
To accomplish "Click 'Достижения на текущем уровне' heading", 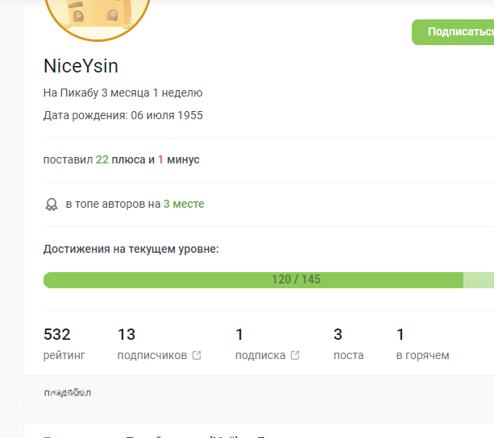I will (131, 249).
